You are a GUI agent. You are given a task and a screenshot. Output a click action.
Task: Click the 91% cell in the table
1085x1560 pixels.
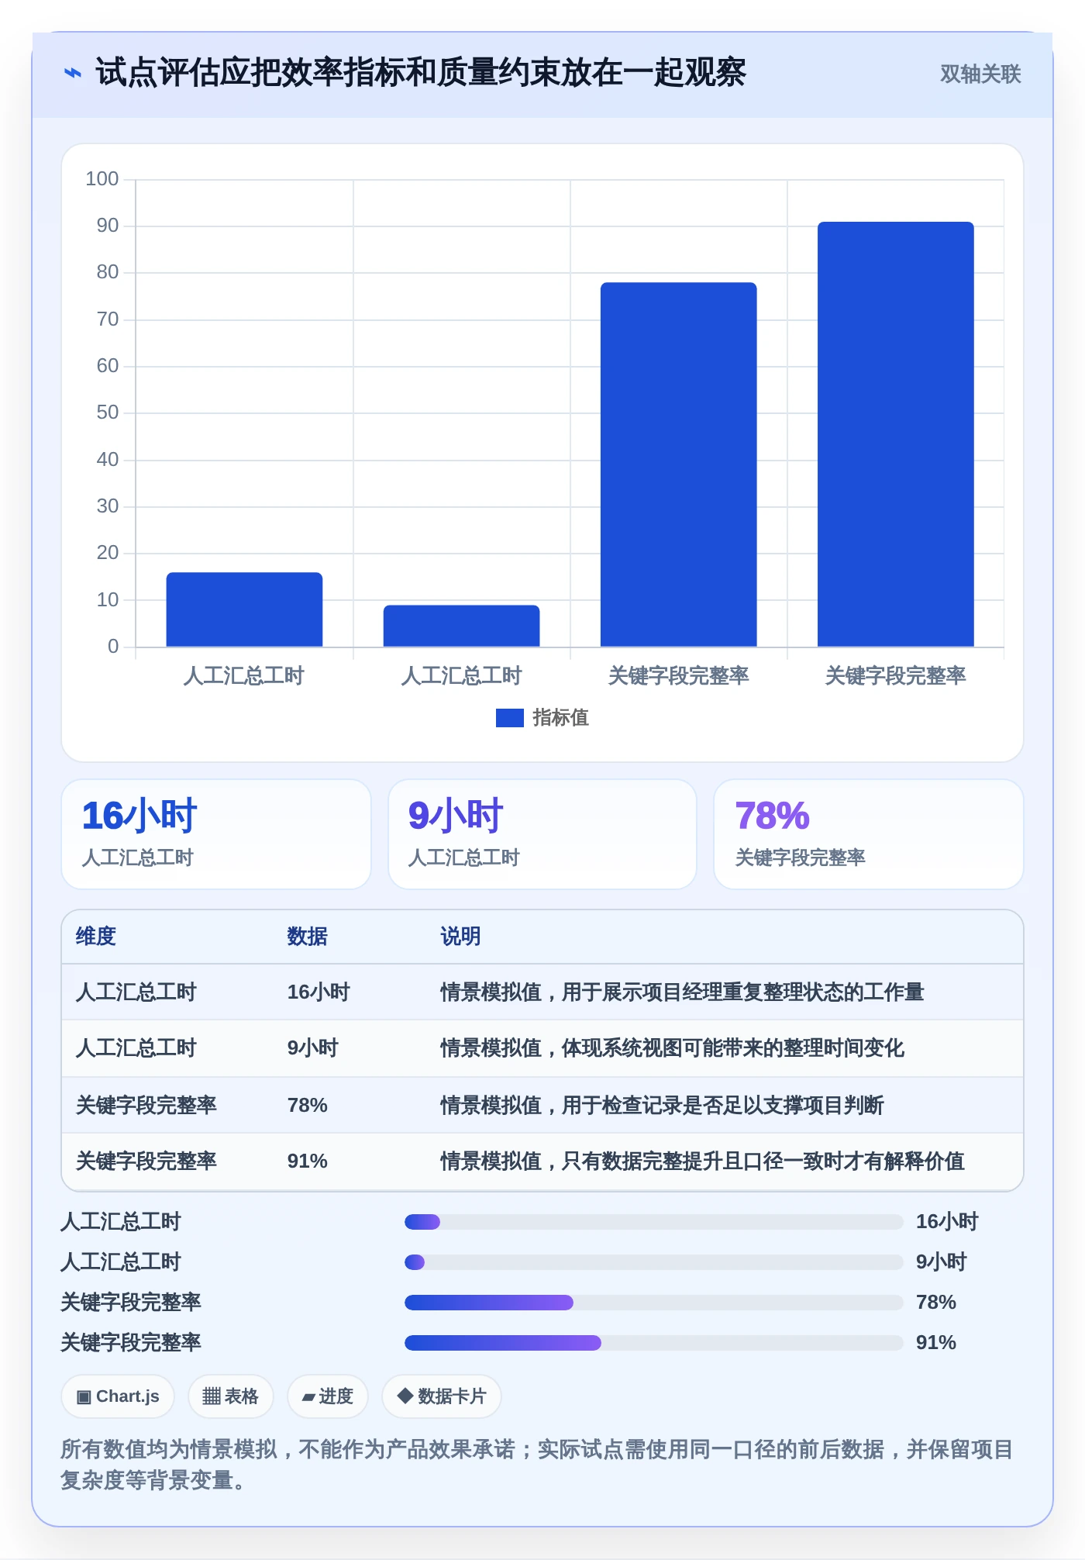click(x=307, y=1161)
